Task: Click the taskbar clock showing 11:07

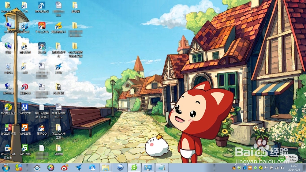Action: click(x=294, y=168)
